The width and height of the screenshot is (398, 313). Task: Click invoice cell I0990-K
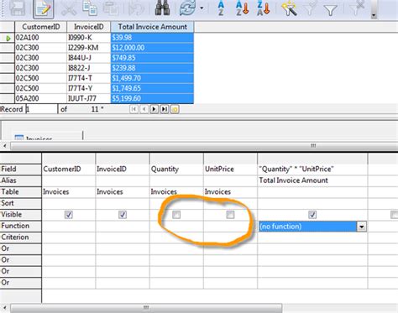pyautogui.click(x=89, y=38)
